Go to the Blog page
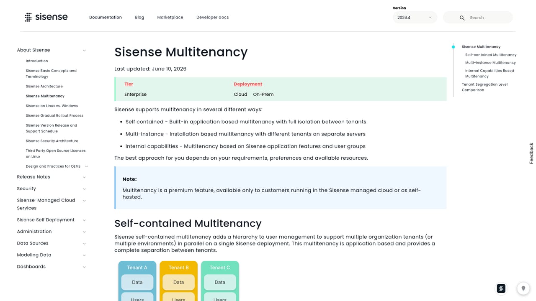 tap(139, 17)
